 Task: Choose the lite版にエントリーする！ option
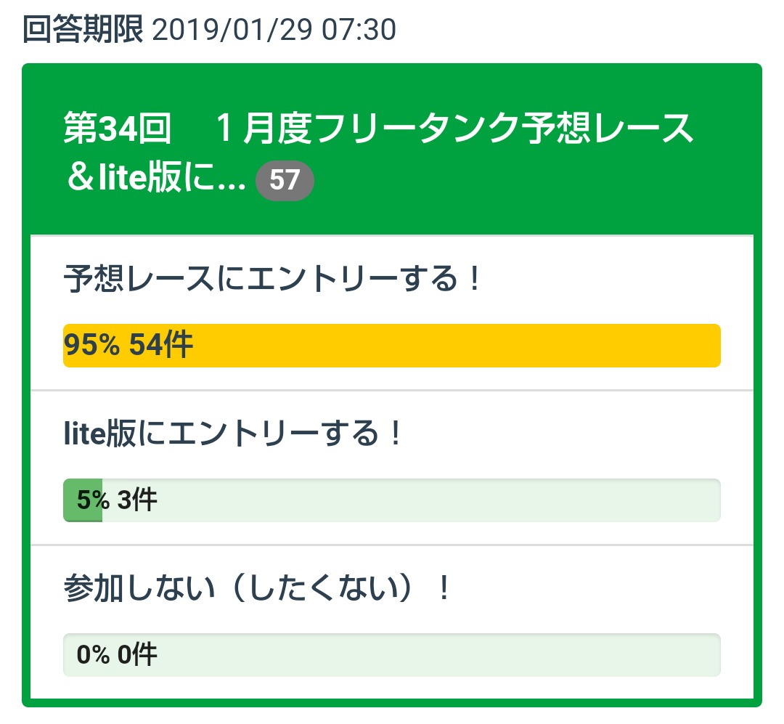(232, 434)
